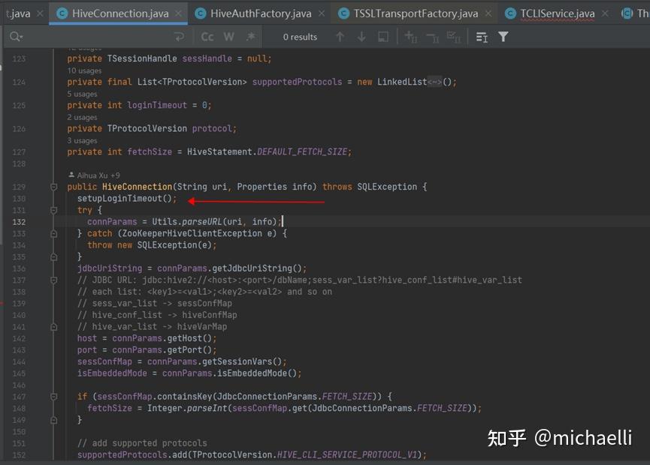Open multiline search options icon
The image size is (650, 465).
click(480, 36)
